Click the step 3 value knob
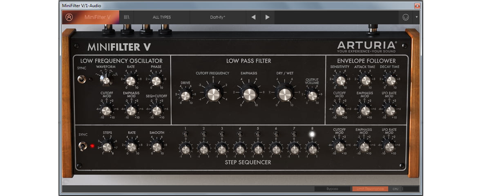Image resolution: width=478 pixels, height=196 pixels. (222, 149)
